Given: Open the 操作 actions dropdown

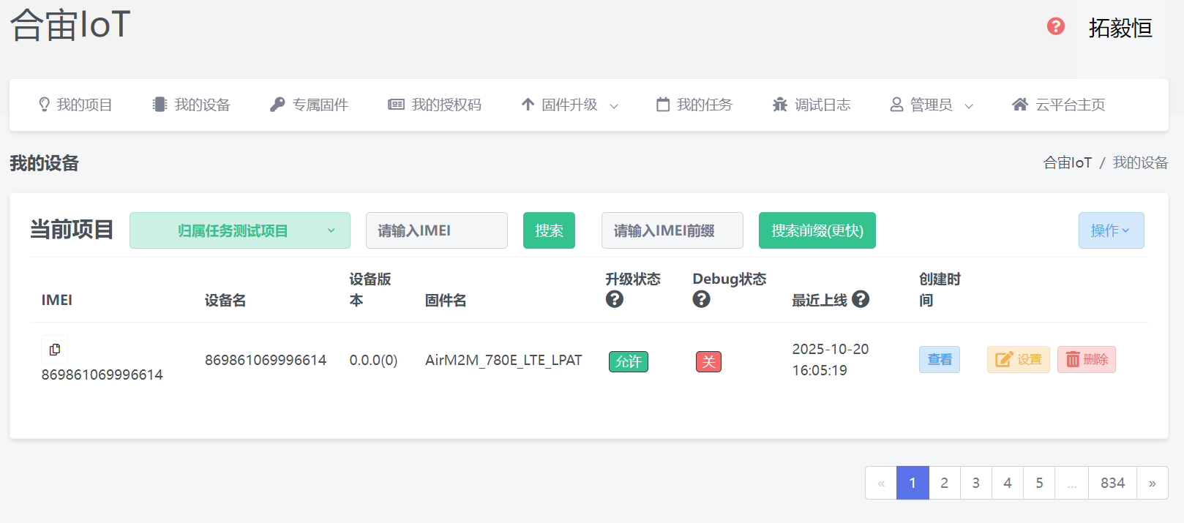Looking at the screenshot, I should 1111,230.
